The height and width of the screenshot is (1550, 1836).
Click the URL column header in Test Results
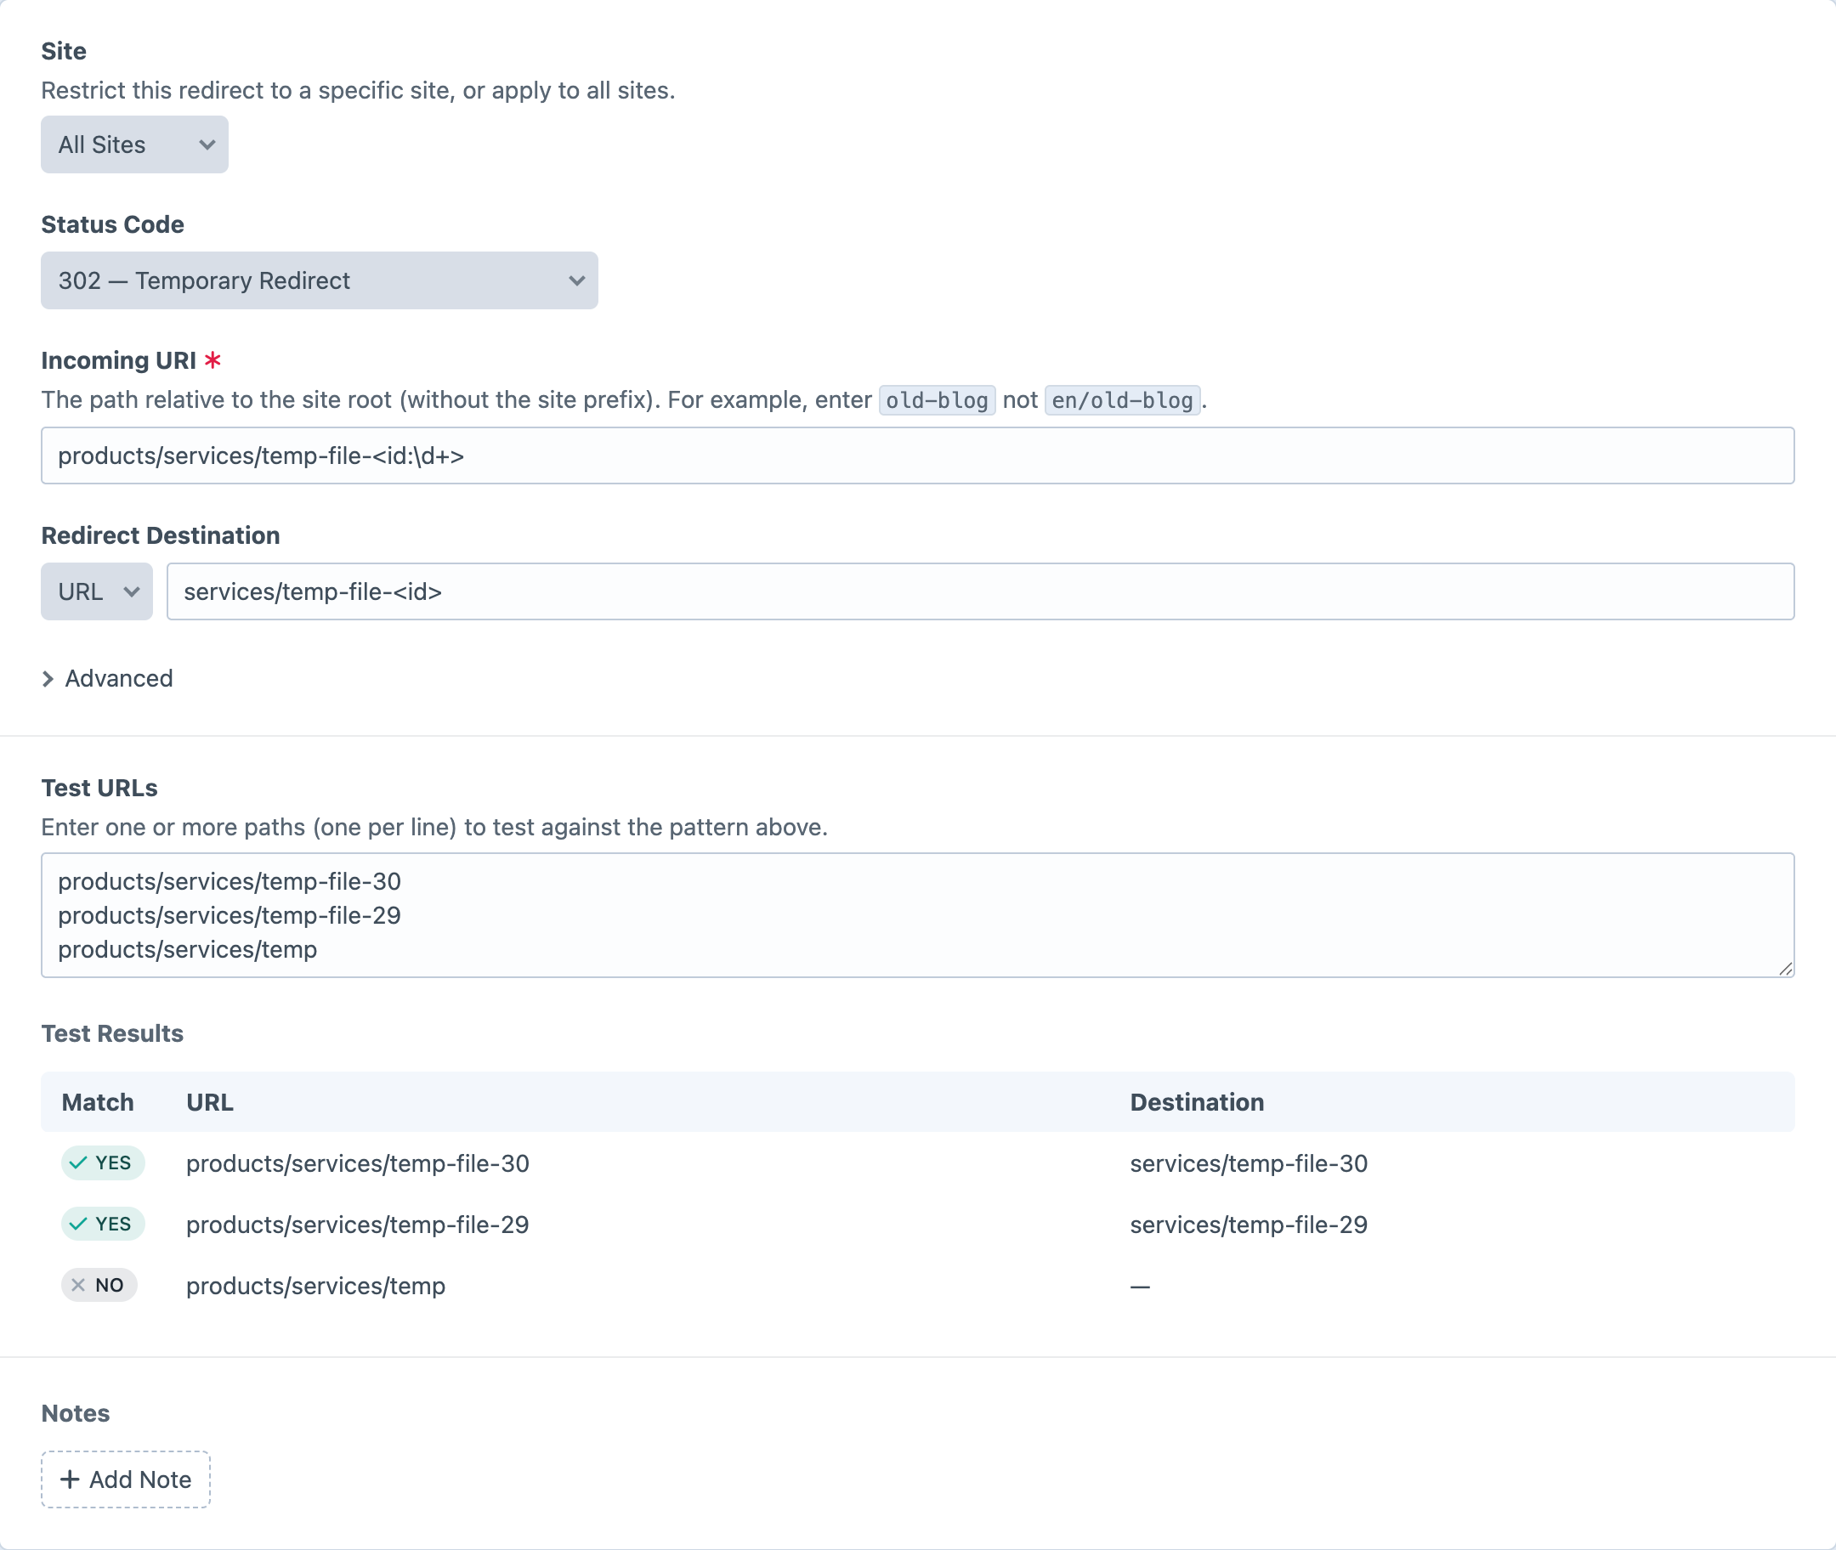[210, 1102]
